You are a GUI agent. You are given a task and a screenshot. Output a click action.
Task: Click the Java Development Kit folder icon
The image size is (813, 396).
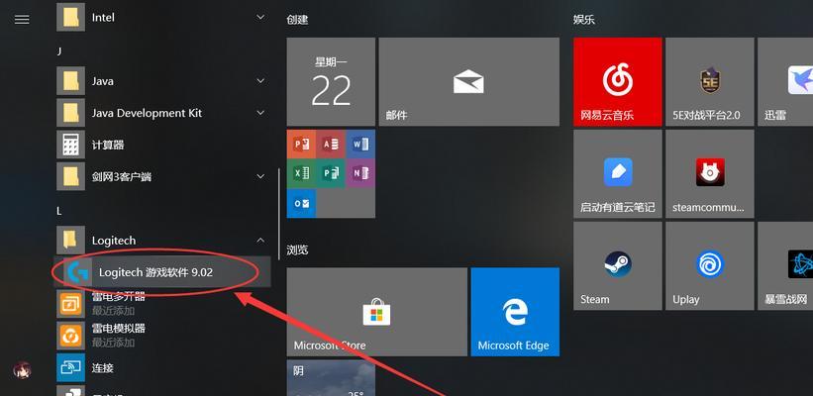(70, 113)
